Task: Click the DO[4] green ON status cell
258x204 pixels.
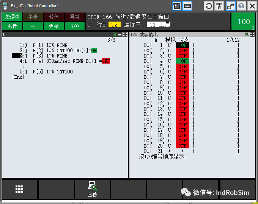Action: (x=182, y=61)
